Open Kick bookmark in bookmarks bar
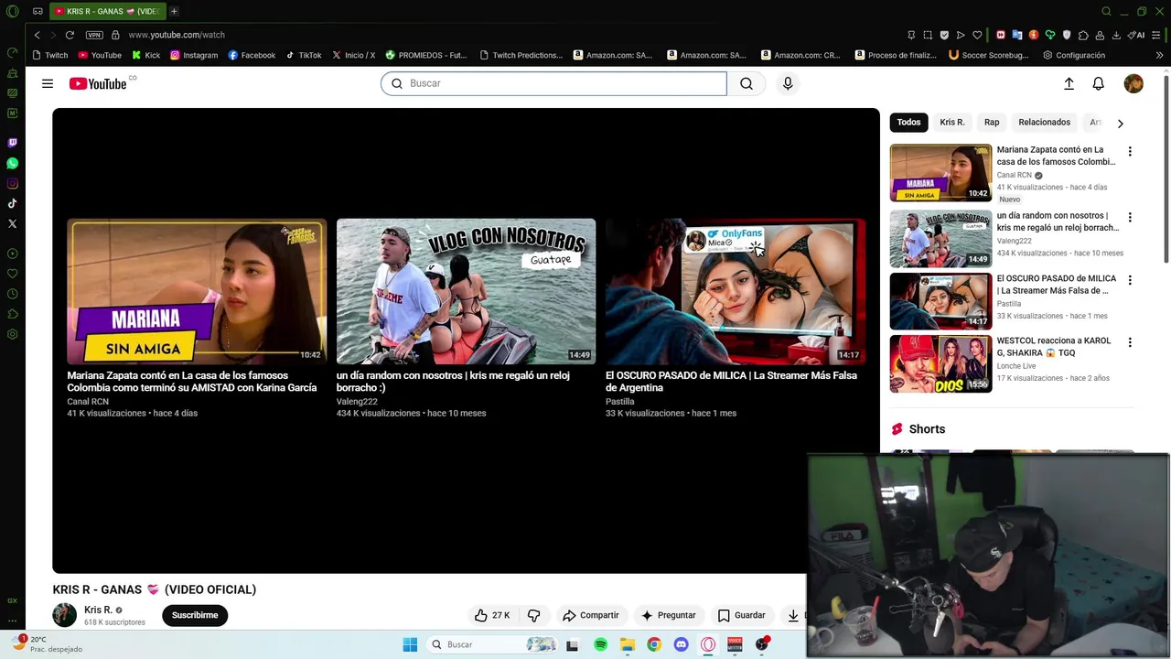 point(146,55)
